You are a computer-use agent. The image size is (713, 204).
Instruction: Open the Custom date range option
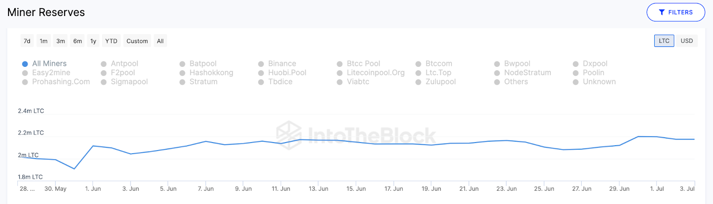[137, 41]
